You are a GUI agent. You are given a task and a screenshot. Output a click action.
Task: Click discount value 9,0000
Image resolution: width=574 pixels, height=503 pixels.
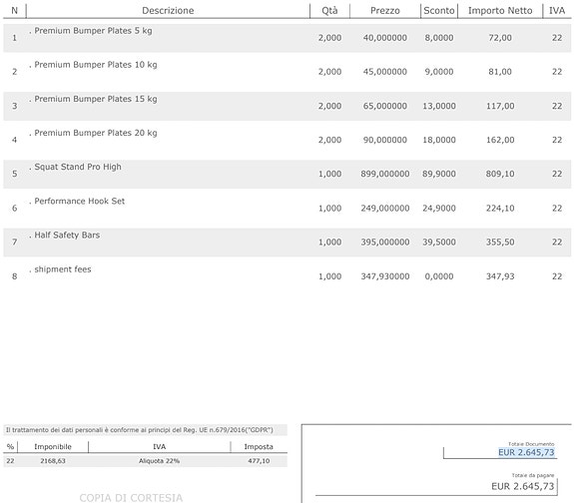439,72
